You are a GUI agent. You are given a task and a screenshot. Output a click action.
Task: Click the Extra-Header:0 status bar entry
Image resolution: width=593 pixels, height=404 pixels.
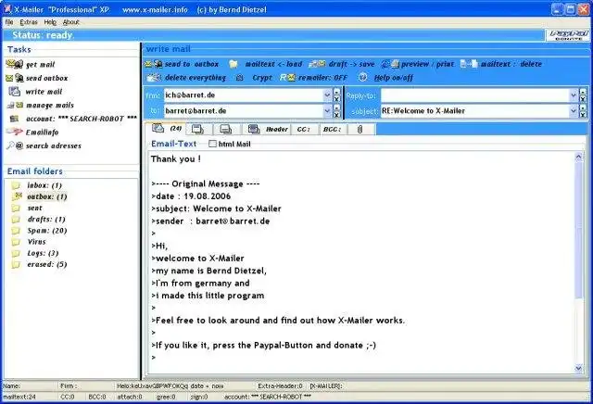click(280, 385)
